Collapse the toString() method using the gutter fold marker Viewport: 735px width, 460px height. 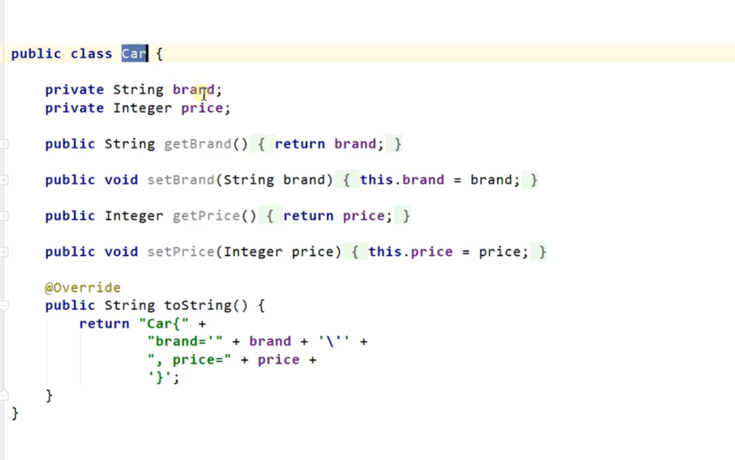tap(5, 306)
